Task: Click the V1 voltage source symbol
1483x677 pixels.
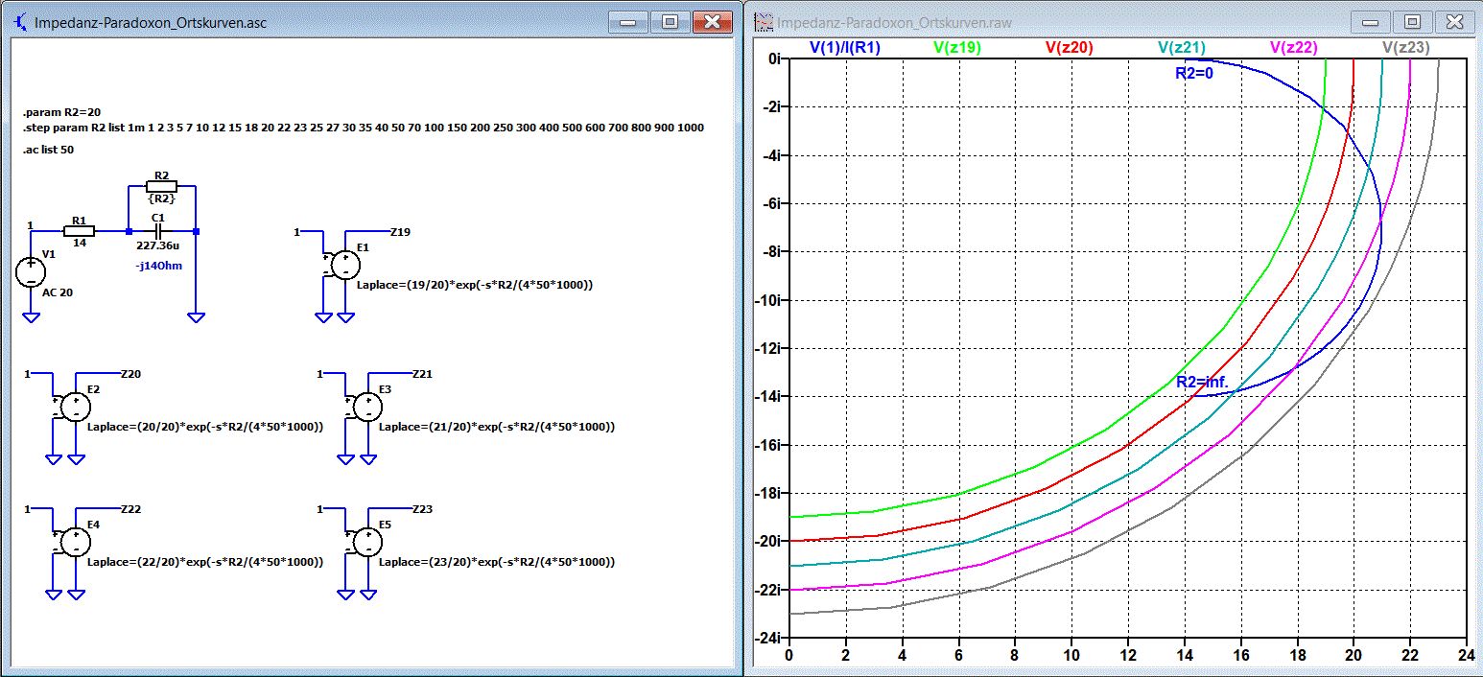Action: click(31, 271)
